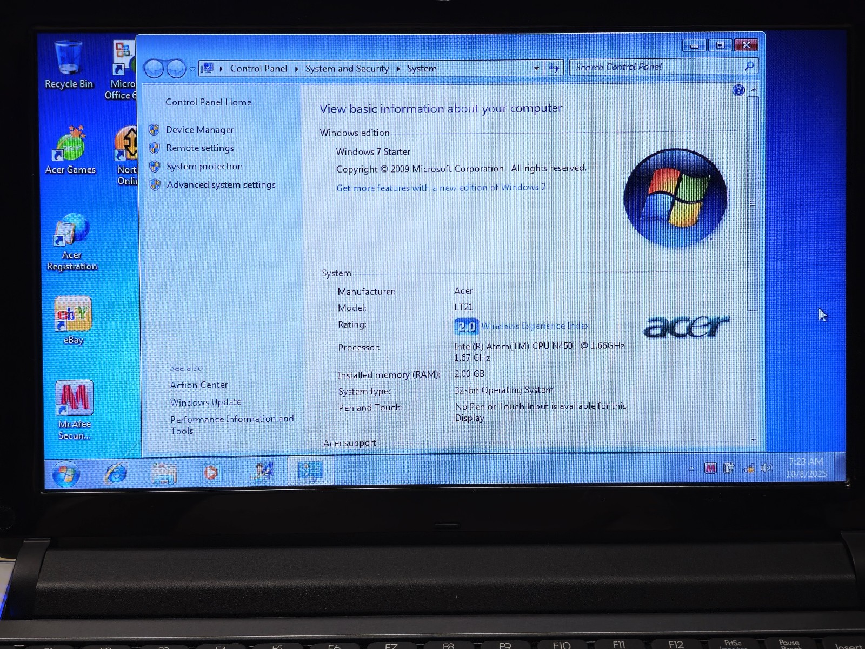
Task: Expand arrow before Control Panel breadcrumb
Action: click(x=221, y=69)
